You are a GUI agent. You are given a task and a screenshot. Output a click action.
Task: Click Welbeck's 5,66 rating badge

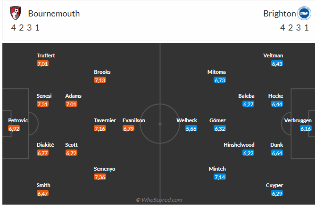coord(191,128)
